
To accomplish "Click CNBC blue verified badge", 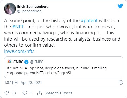I will [27, 62].
